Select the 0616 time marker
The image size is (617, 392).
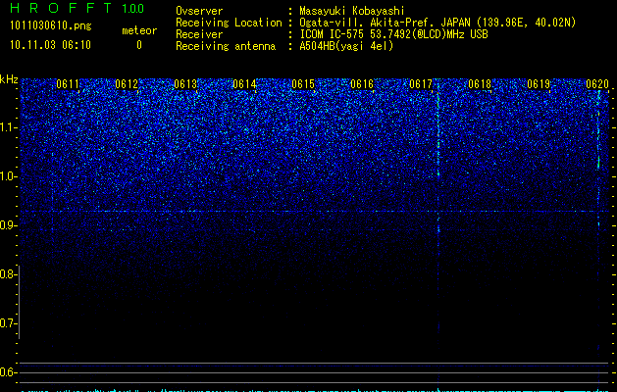[x=362, y=84]
